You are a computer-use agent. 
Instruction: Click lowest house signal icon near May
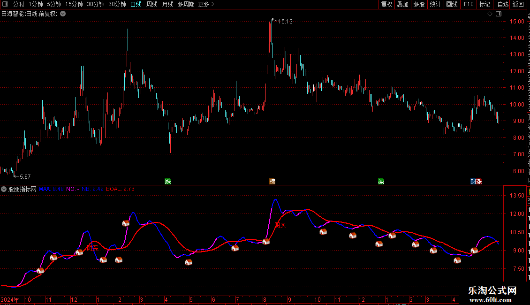click(x=189, y=262)
